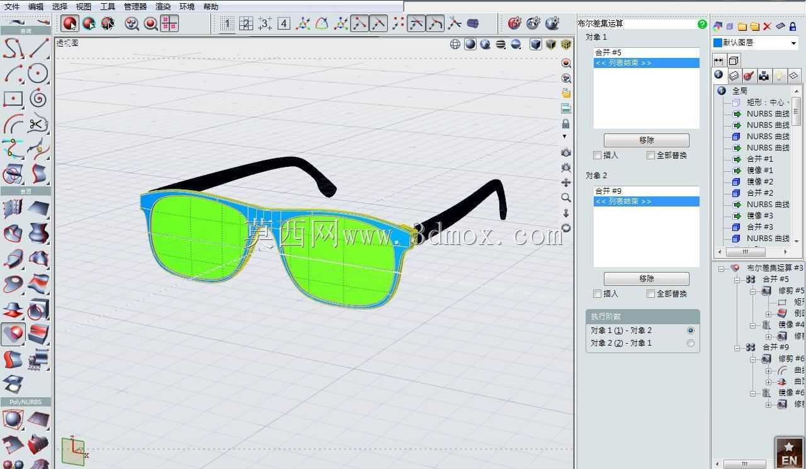This screenshot has width=806, height=469.
Task: Click the green help icon beside 布尔差集运算
Action: pyautogui.click(x=702, y=24)
